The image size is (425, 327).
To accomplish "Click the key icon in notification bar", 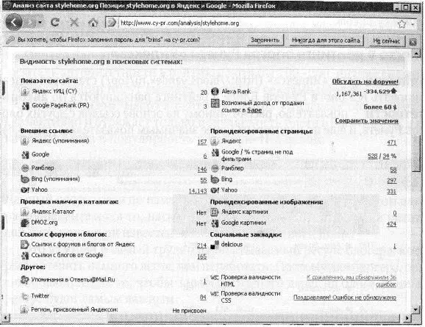I will click(x=10, y=40).
